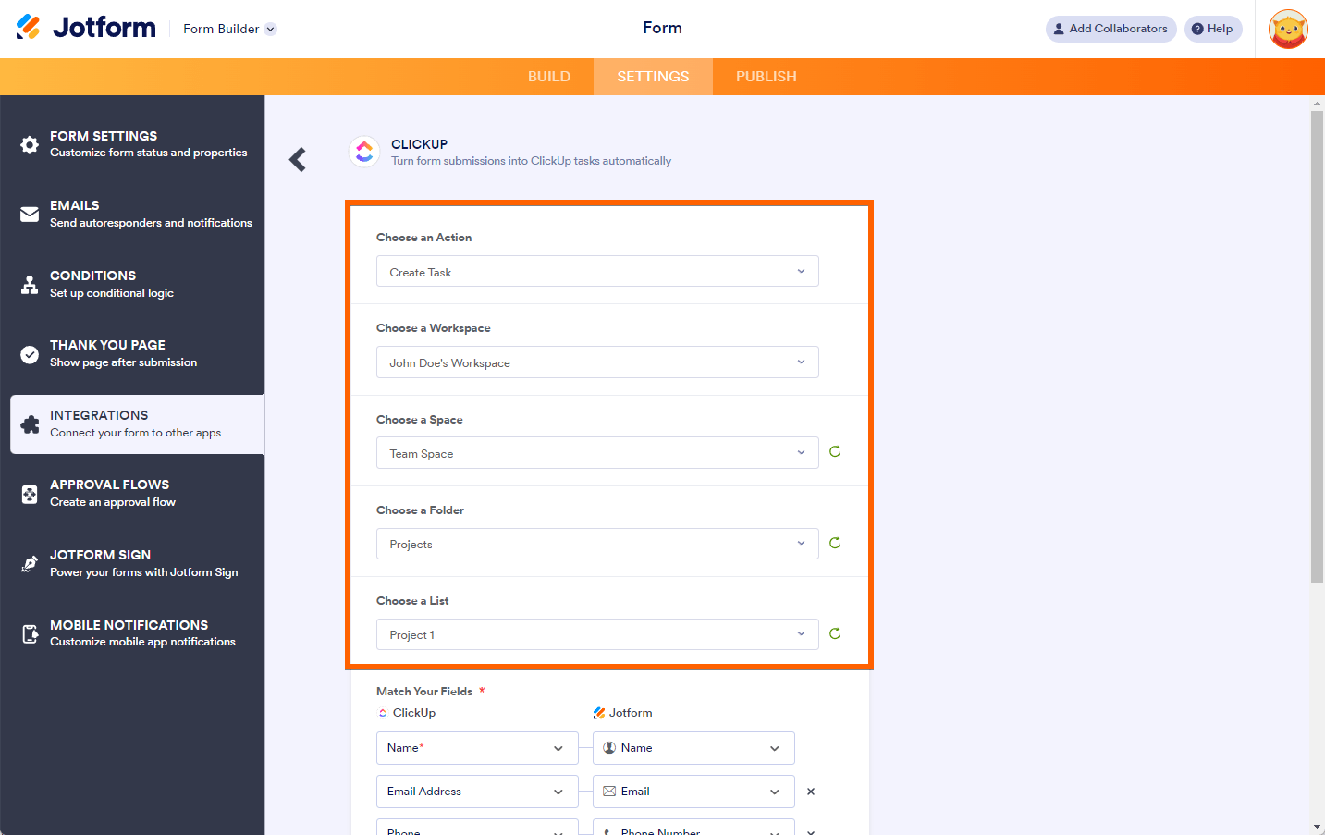Screen dimensions: 1325x835
Task: Refresh the Choose a List options
Action: click(835, 633)
